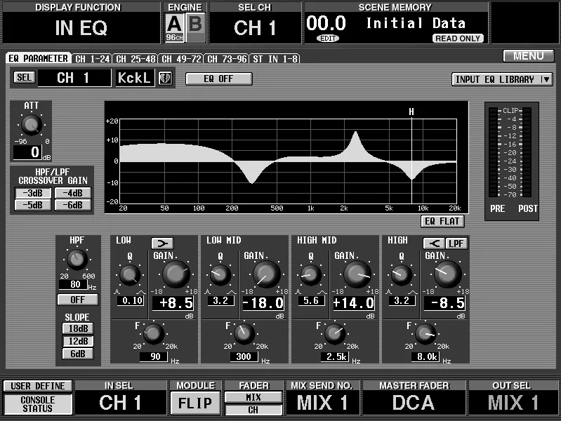Image resolution: width=561 pixels, height=421 pixels.
Task: Click the HPF 80 Hz value field
Action: click(73, 284)
